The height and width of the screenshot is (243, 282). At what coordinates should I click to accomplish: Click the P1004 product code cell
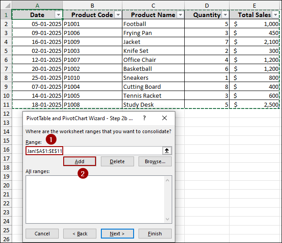point(92,87)
